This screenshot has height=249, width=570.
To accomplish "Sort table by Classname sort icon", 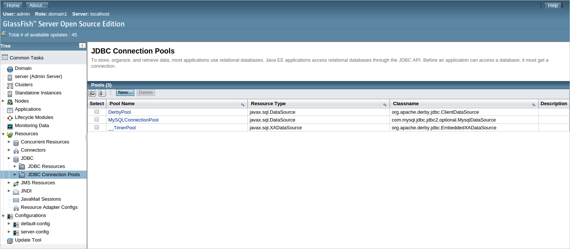I will click(x=534, y=105).
